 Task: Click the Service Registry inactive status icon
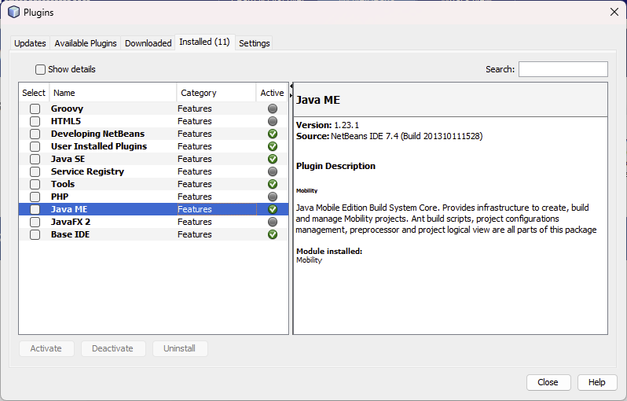[273, 171]
